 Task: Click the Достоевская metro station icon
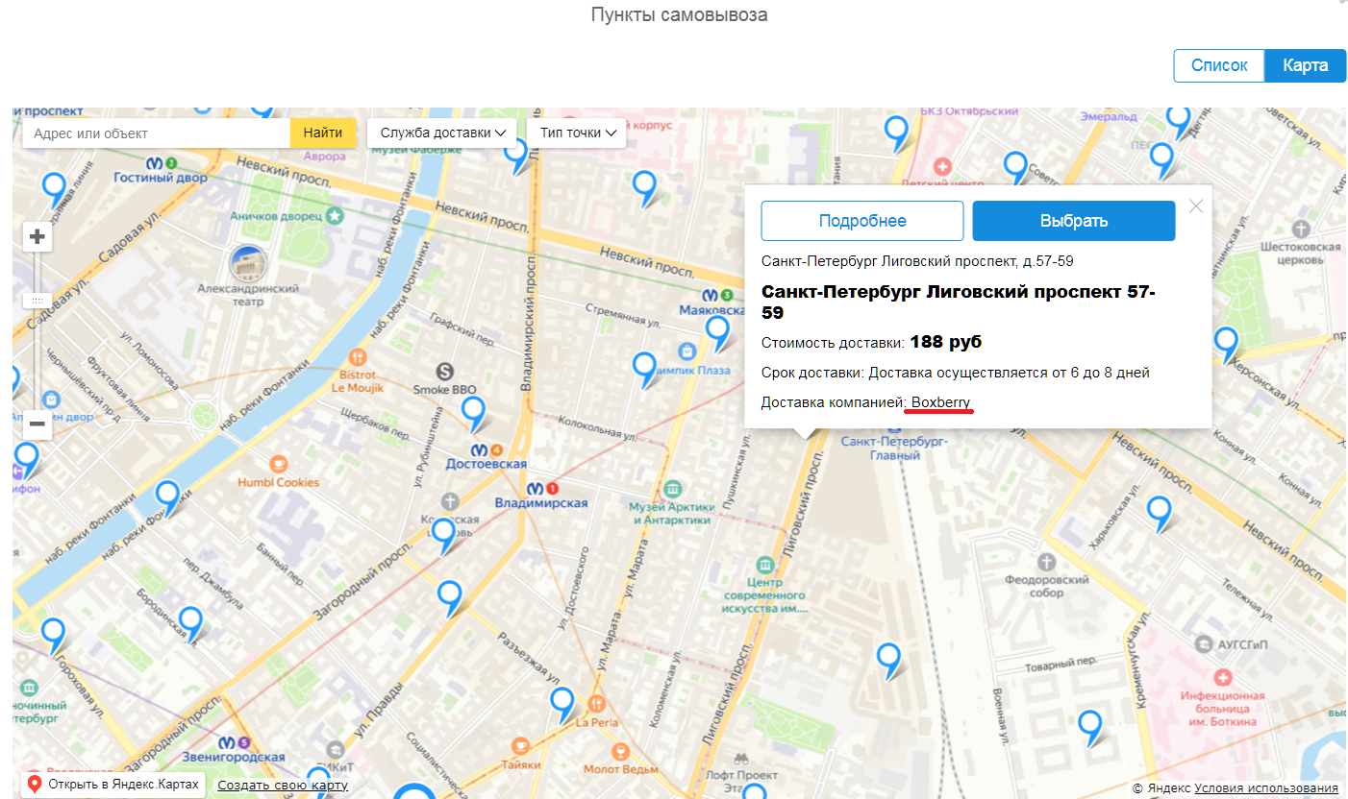coord(479,449)
